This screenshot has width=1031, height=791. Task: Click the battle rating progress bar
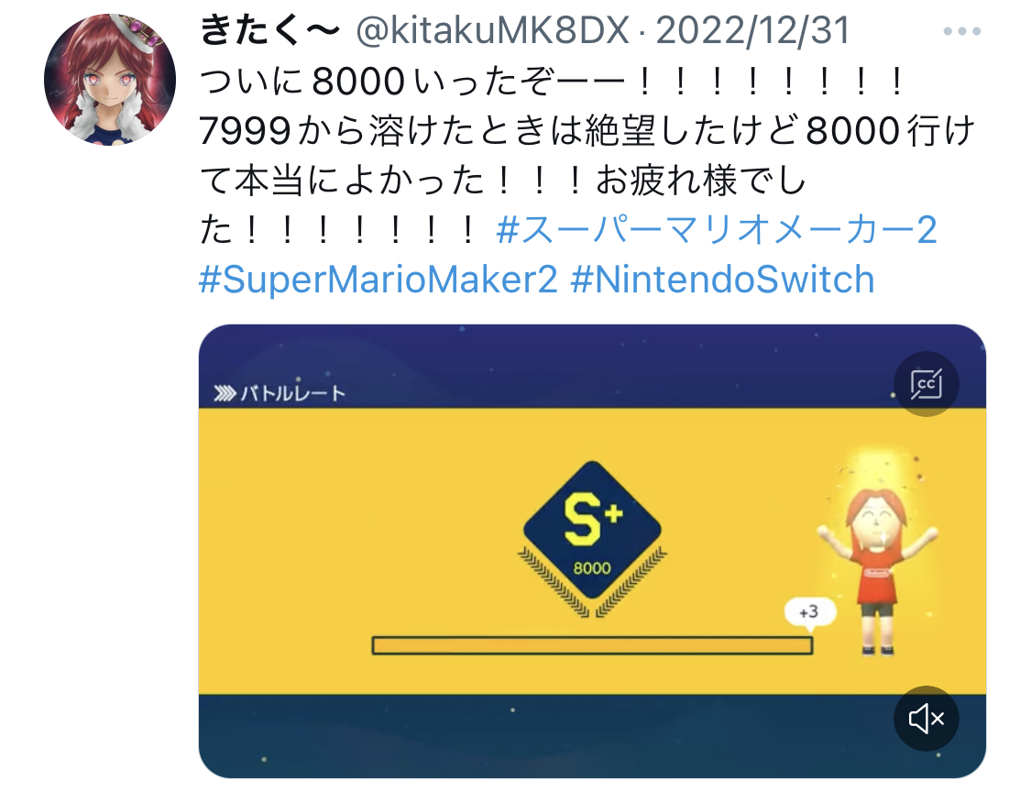pyautogui.click(x=592, y=645)
